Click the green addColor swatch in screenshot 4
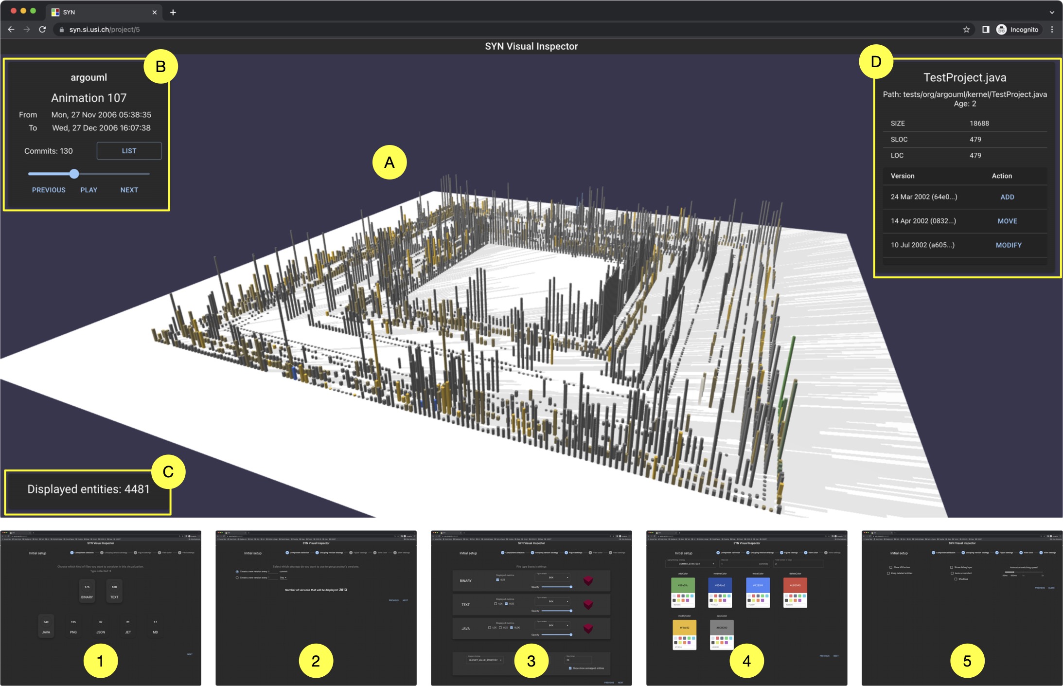 coord(683,585)
